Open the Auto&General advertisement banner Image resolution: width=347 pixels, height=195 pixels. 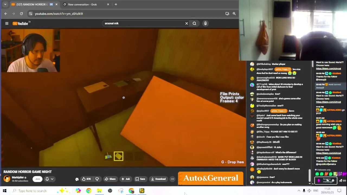211,178
